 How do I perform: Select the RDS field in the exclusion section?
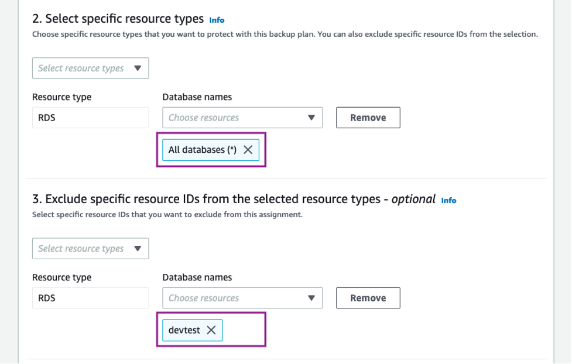pos(90,298)
